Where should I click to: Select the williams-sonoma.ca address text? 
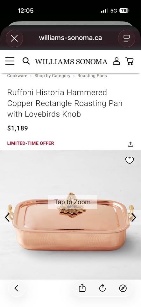click(x=71, y=38)
